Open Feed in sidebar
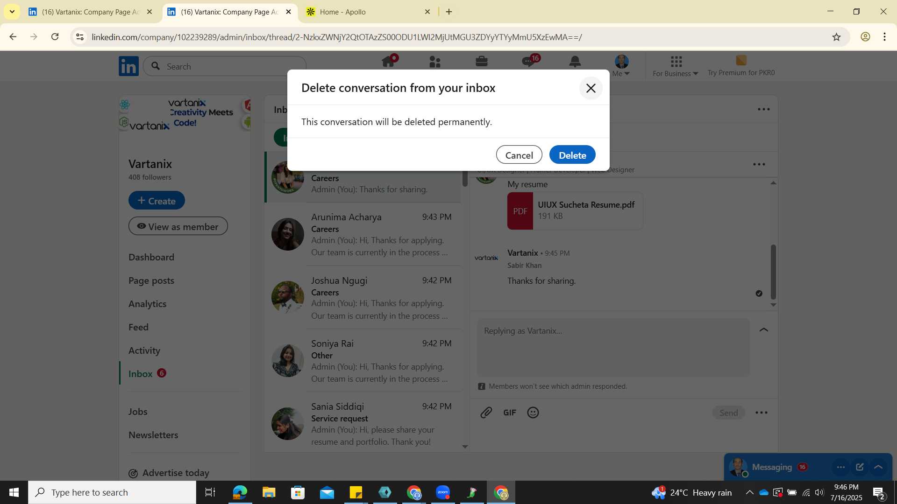Viewport: 897px width, 504px height. tap(138, 327)
